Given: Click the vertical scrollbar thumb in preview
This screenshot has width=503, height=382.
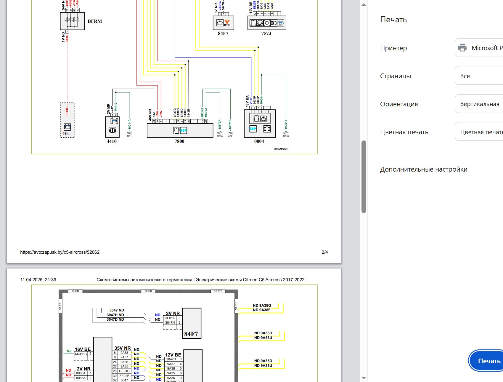Looking at the screenshot, I should [x=364, y=177].
